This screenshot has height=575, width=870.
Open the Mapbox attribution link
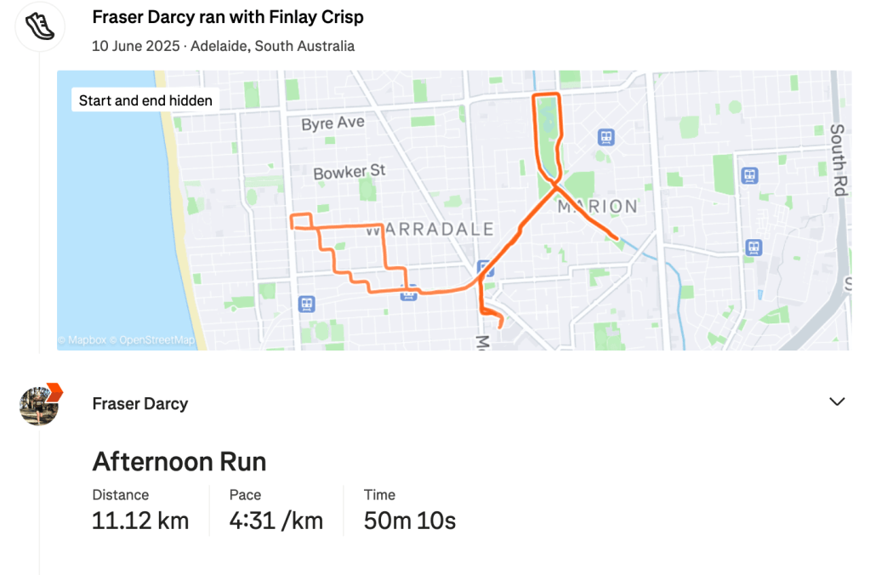(x=82, y=340)
